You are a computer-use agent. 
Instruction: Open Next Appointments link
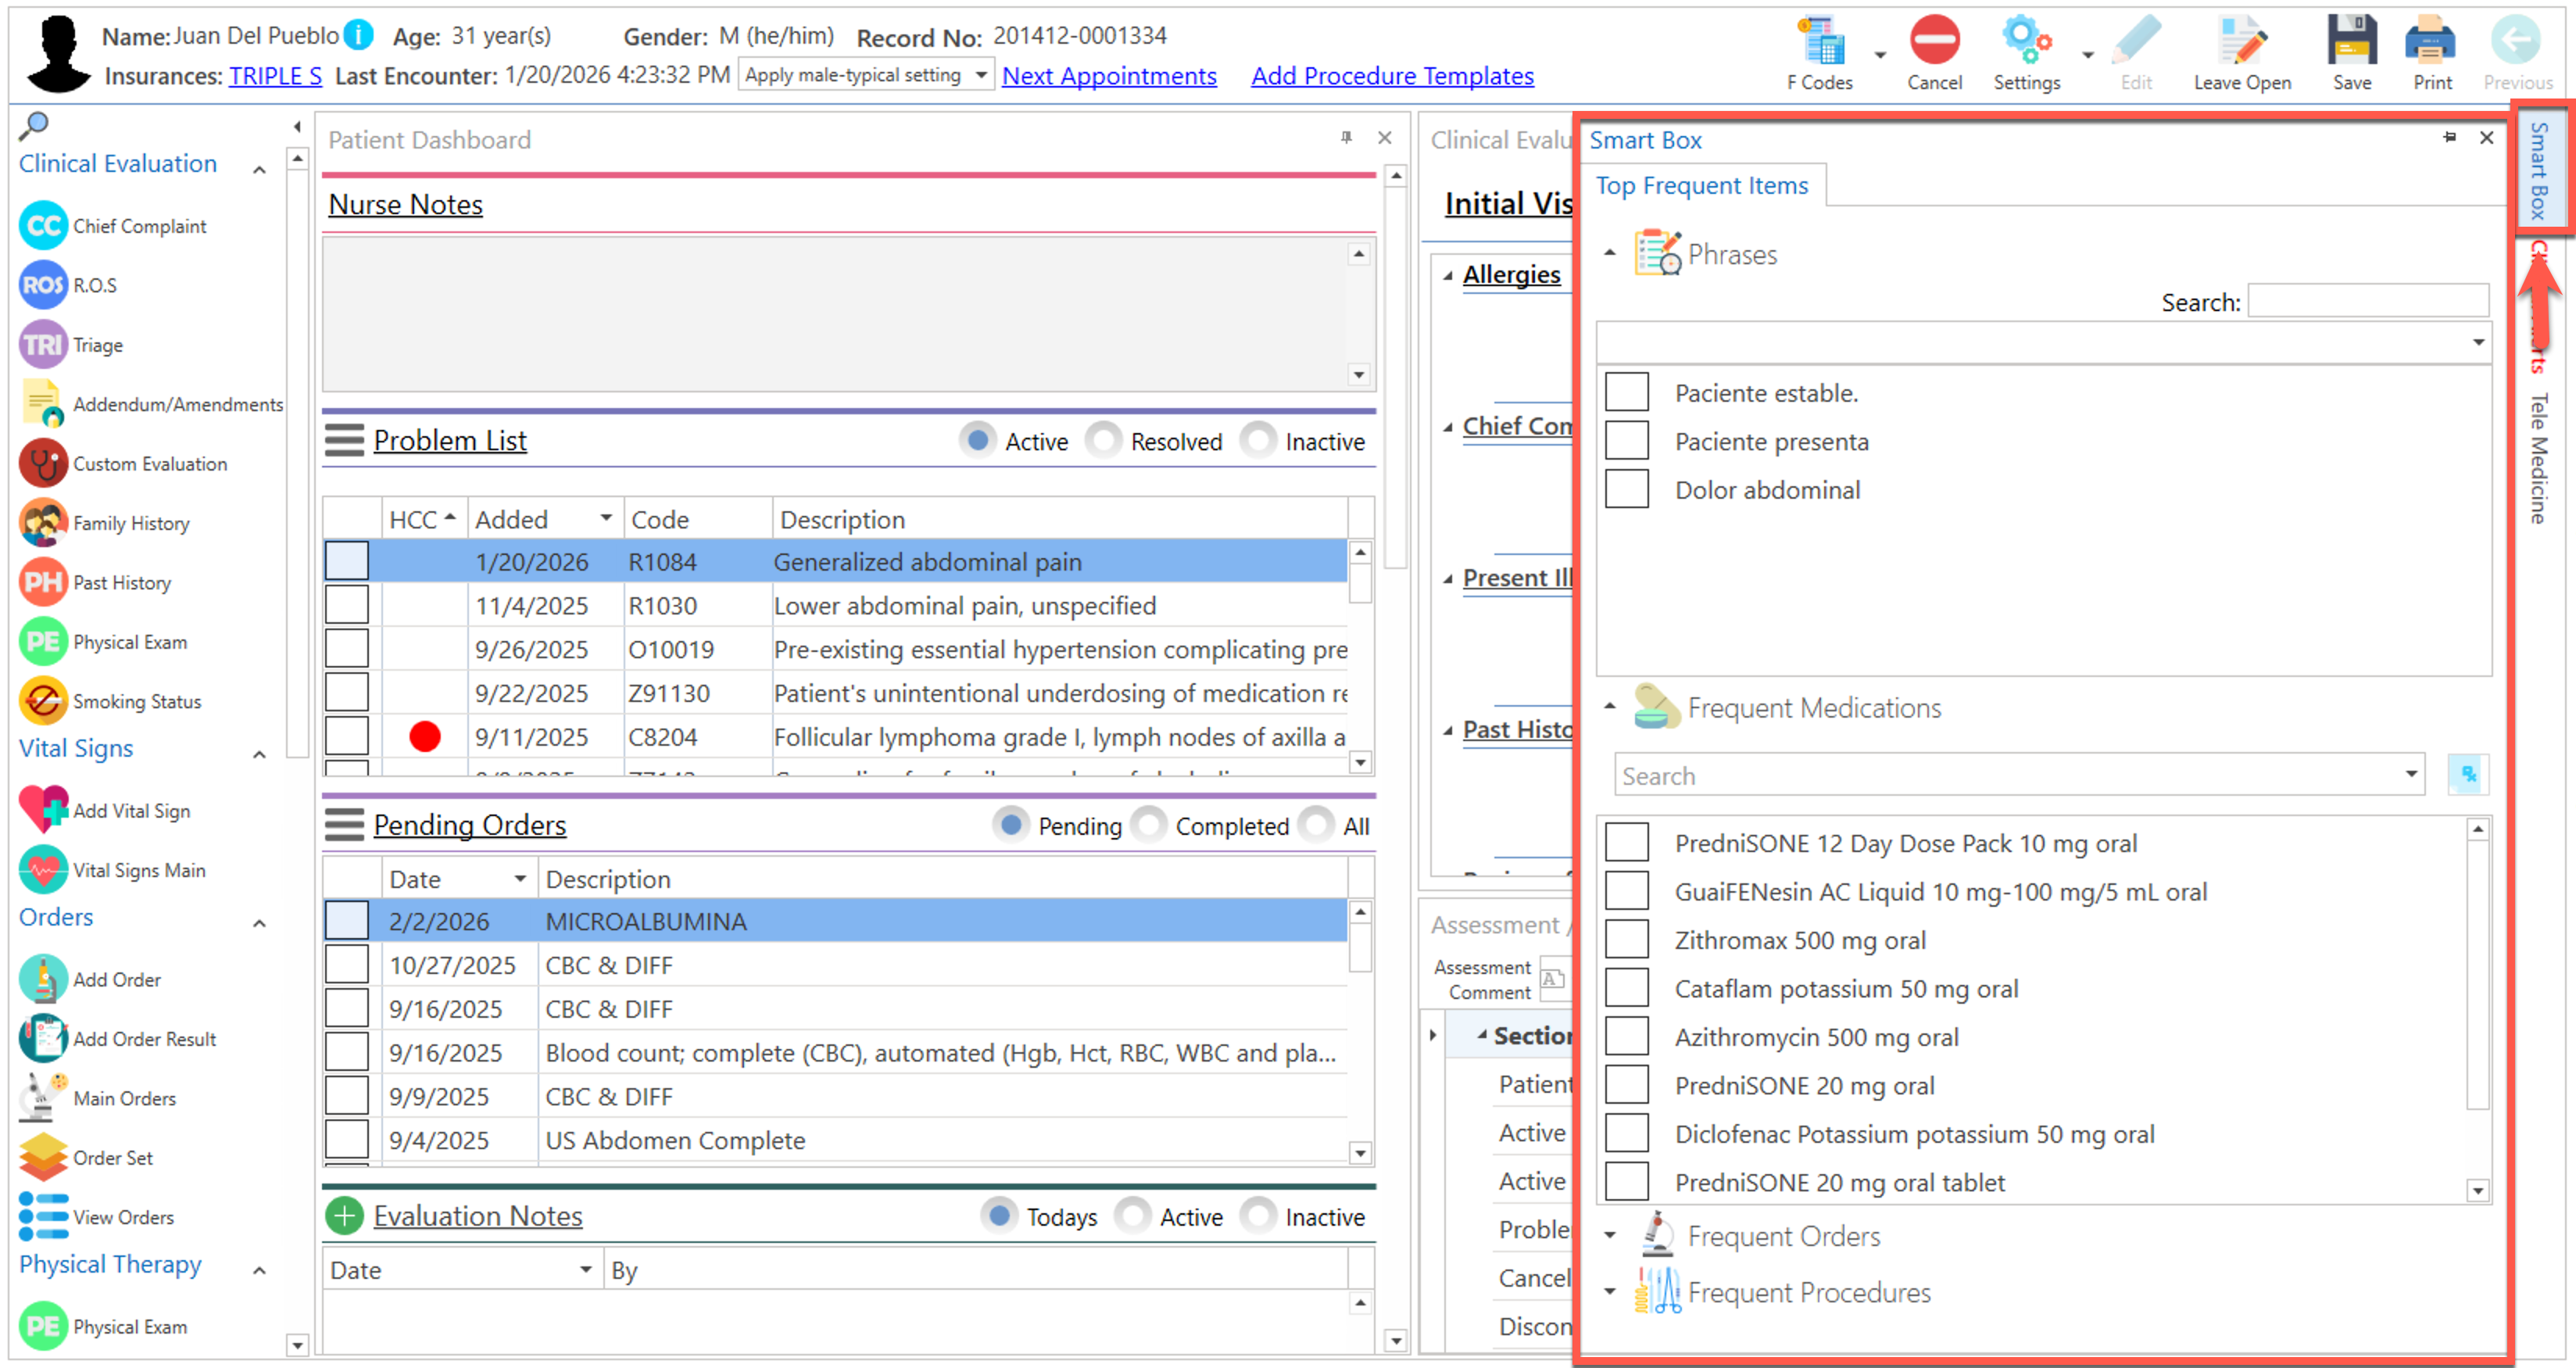pos(1109,76)
